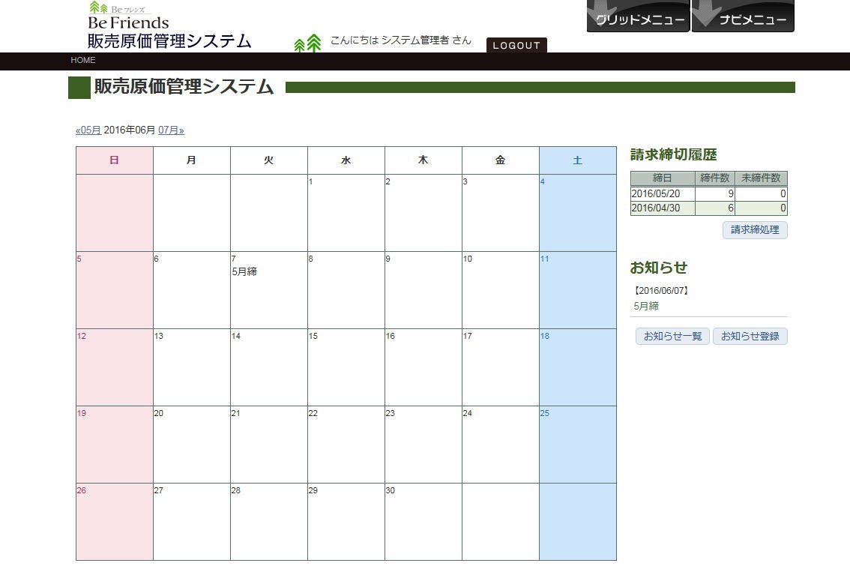This screenshot has height=575, width=850.
Task: Click Saturday day 18
Action: pyautogui.click(x=578, y=367)
